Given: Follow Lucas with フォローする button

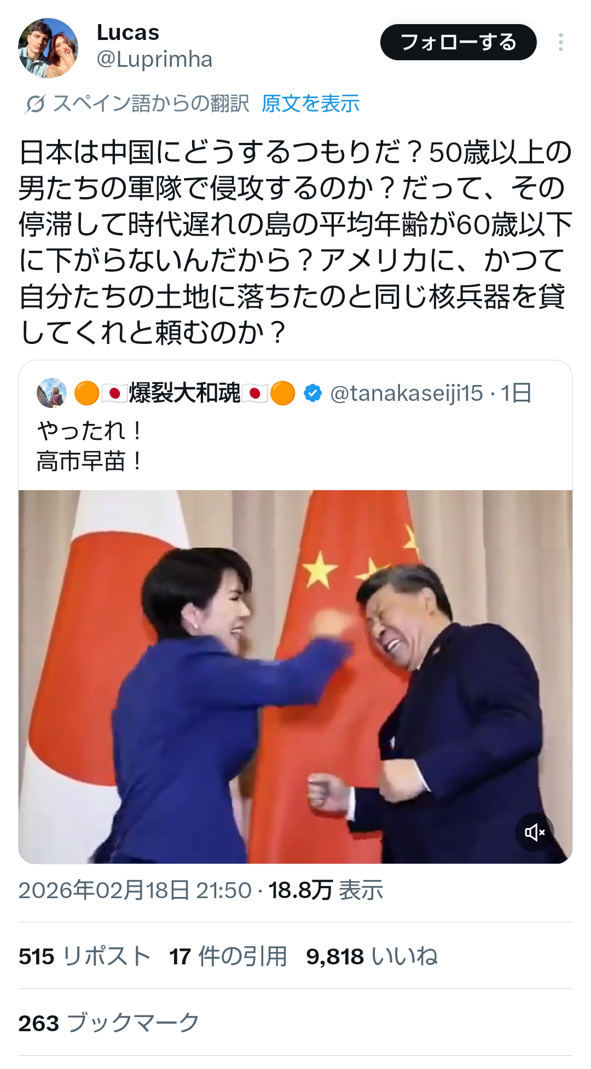Looking at the screenshot, I should (459, 42).
